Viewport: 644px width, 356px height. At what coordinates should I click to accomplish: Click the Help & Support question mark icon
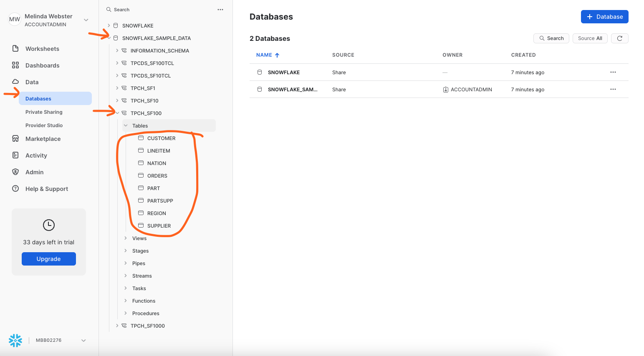15,188
